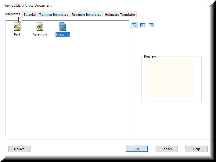Image resolution: width=216 pixels, height=162 pixels.
Task: Click the Cancel button
Action: click(167, 149)
